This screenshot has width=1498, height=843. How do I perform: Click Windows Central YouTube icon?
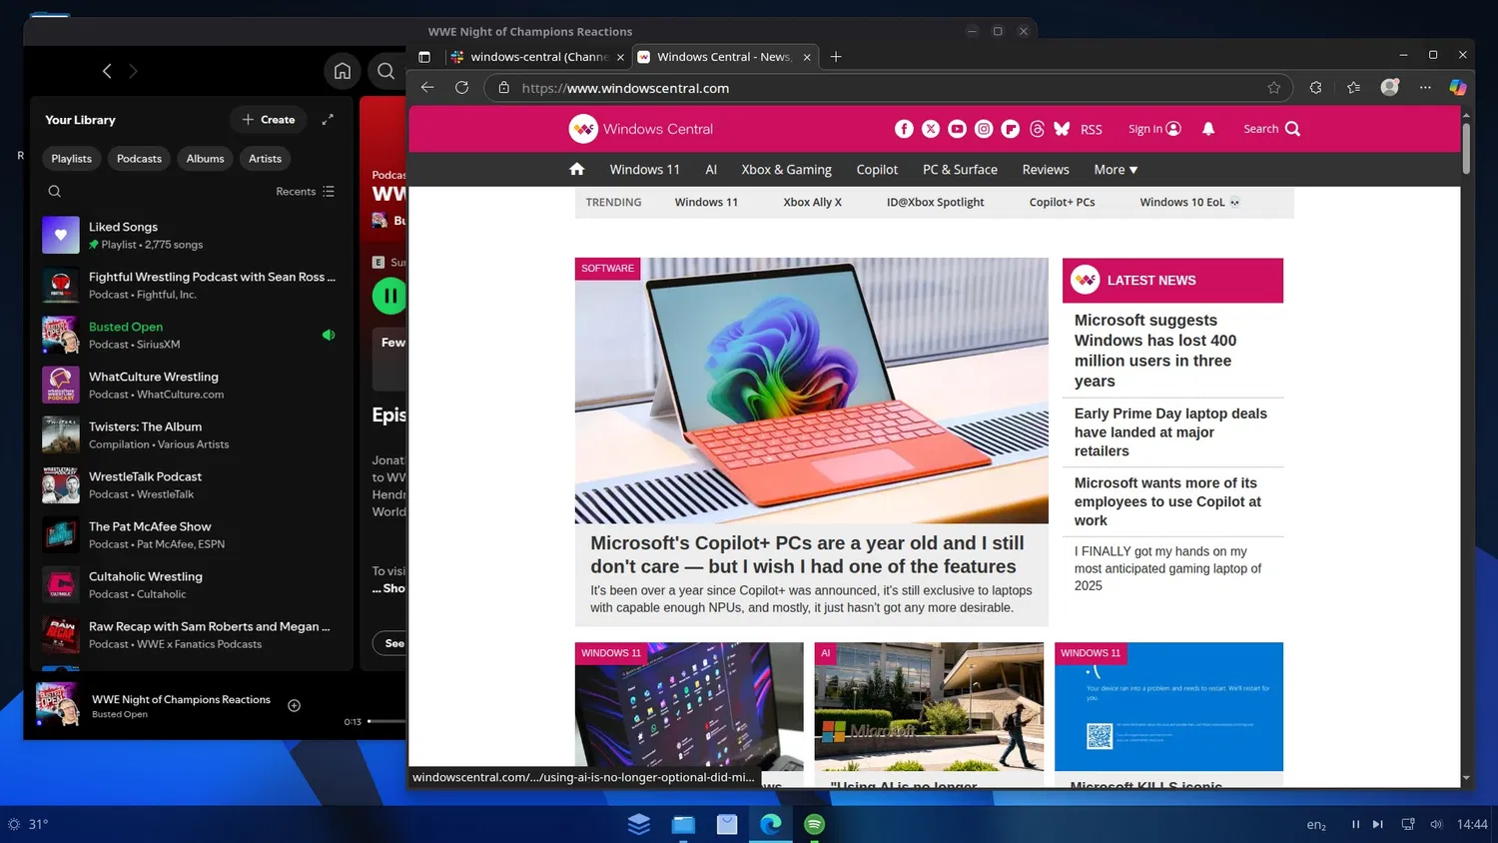coord(957,129)
